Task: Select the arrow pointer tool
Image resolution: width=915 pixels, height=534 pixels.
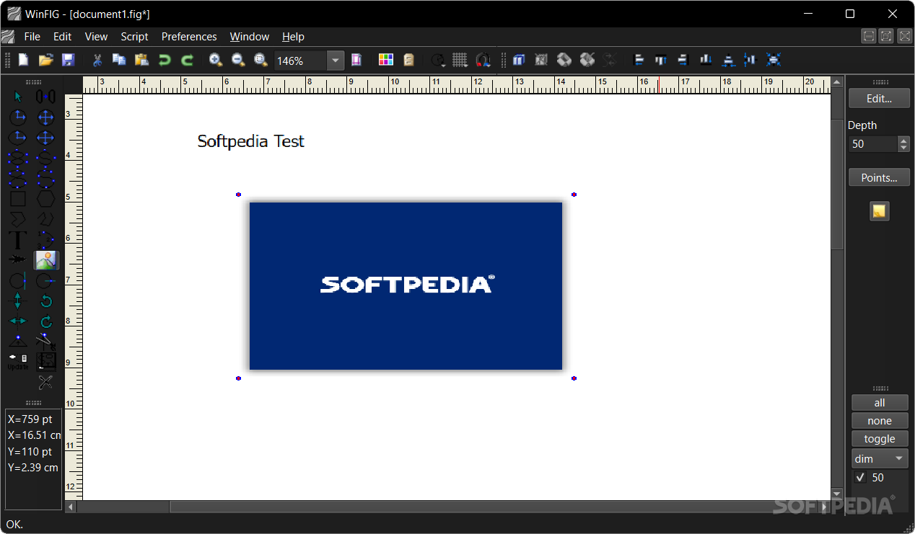Action: (18, 97)
